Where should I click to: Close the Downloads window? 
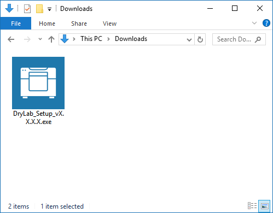click(x=260, y=8)
